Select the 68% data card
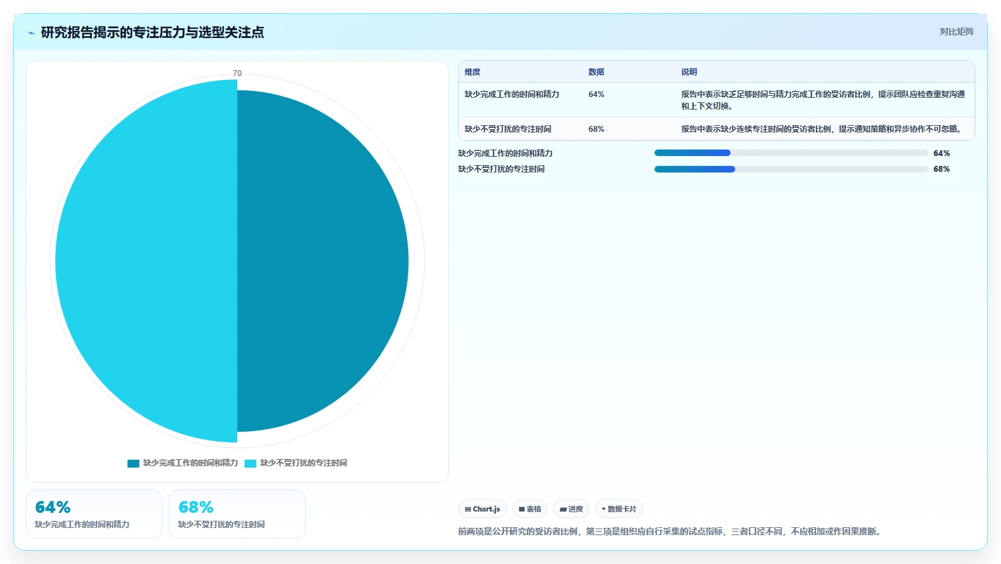This screenshot has height=564, width=1001. [x=237, y=514]
